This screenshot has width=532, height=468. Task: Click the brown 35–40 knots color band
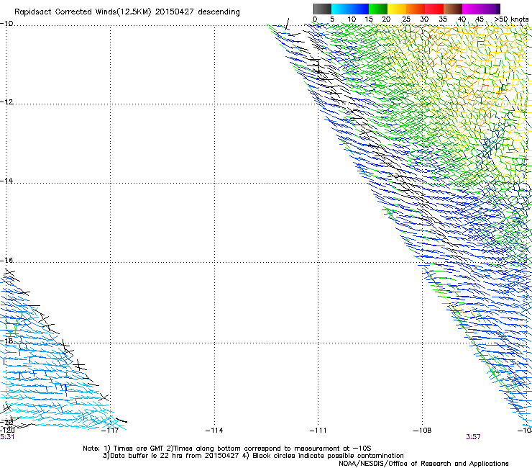click(x=453, y=9)
